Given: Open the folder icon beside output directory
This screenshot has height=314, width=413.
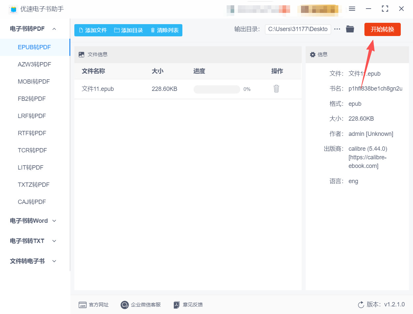Looking at the screenshot, I should (x=350, y=29).
